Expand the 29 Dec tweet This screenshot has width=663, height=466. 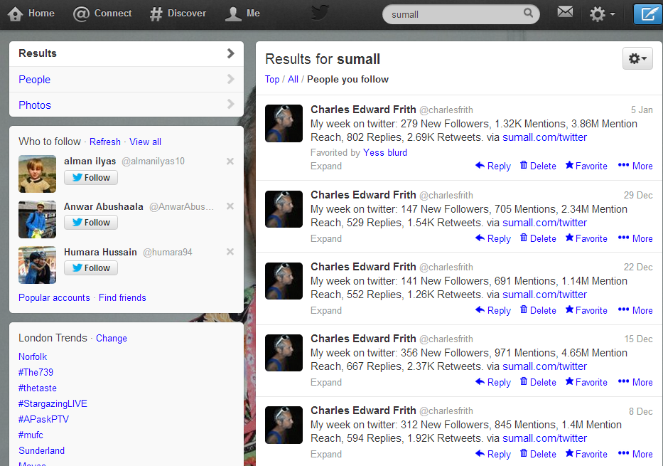click(x=326, y=239)
